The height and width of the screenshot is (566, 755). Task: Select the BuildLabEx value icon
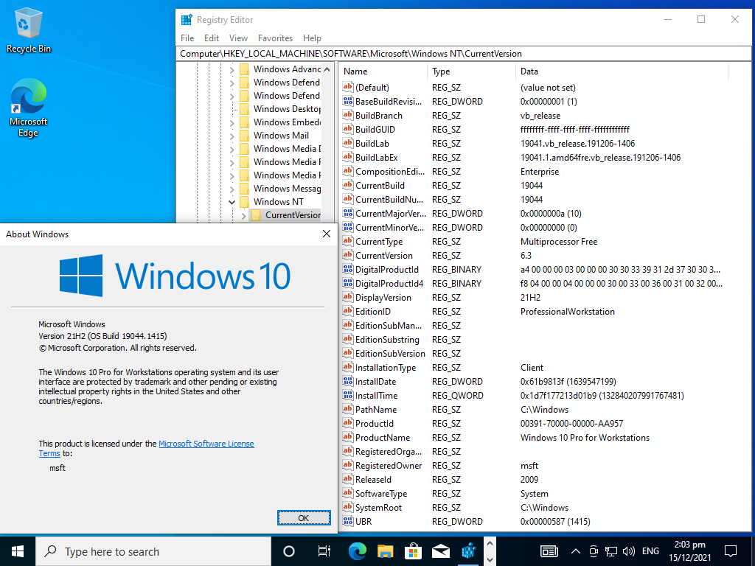point(348,157)
